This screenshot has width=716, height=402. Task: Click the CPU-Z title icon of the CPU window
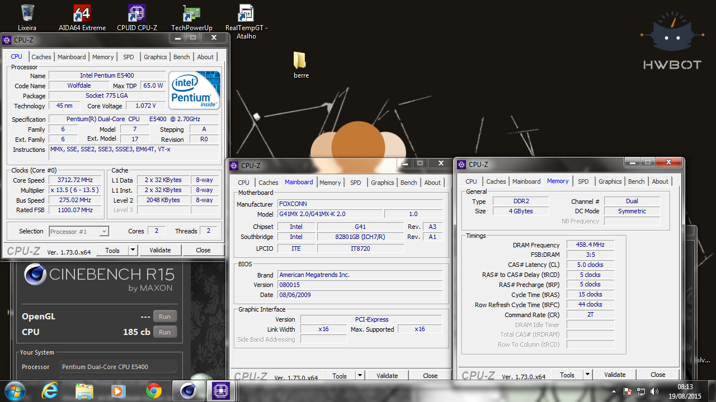tap(7, 40)
